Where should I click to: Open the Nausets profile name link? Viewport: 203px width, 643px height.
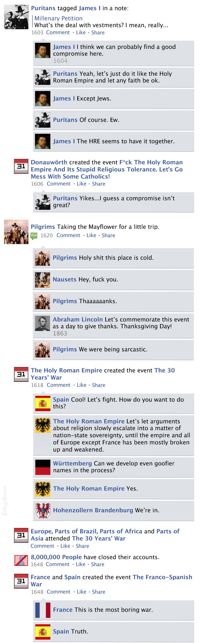tap(65, 279)
